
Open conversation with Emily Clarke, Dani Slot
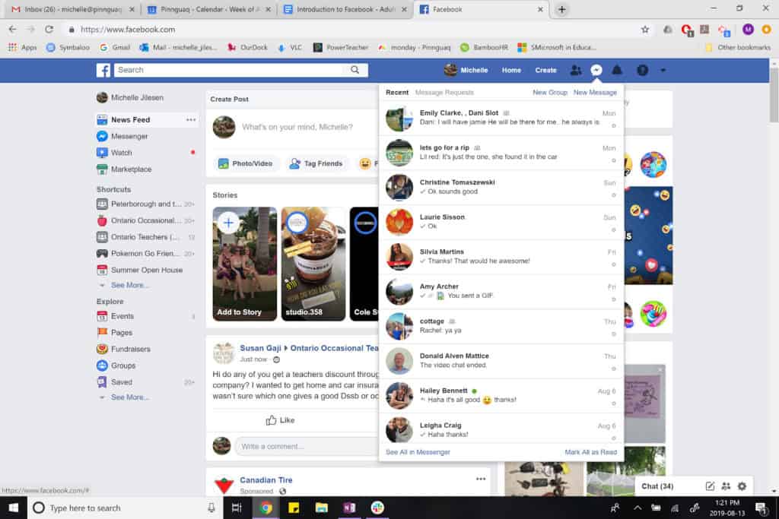click(x=501, y=118)
